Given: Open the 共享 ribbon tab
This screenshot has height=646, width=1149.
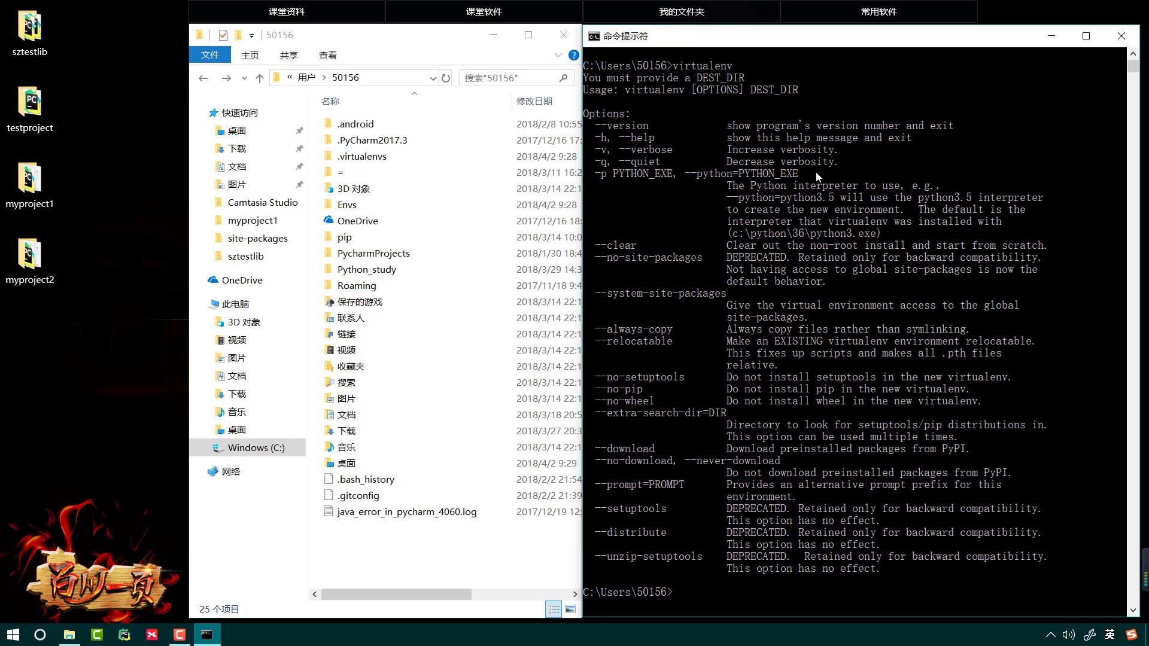Looking at the screenshot, I should [x=289, y=55].
